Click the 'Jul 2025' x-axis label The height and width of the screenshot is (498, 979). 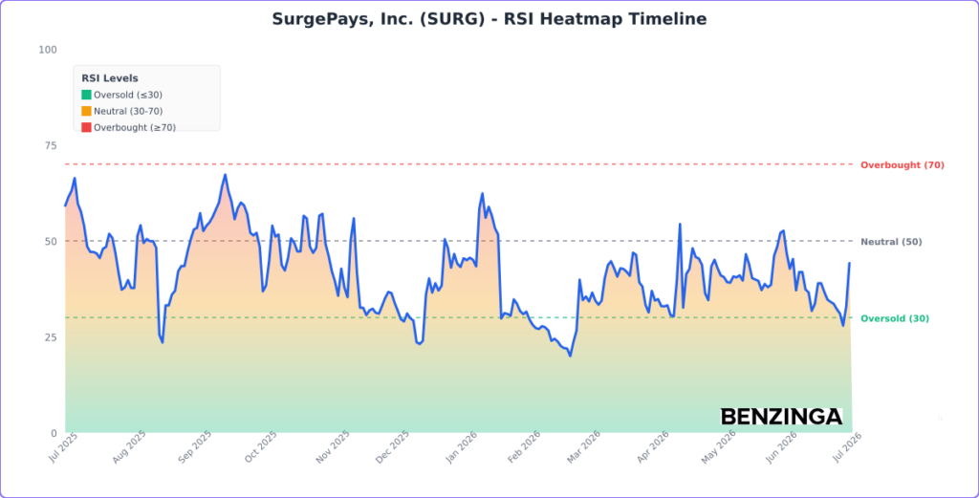[x=62, y=446]
